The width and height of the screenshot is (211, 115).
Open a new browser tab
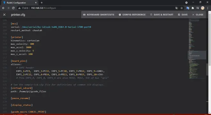[x=42, y=3]
